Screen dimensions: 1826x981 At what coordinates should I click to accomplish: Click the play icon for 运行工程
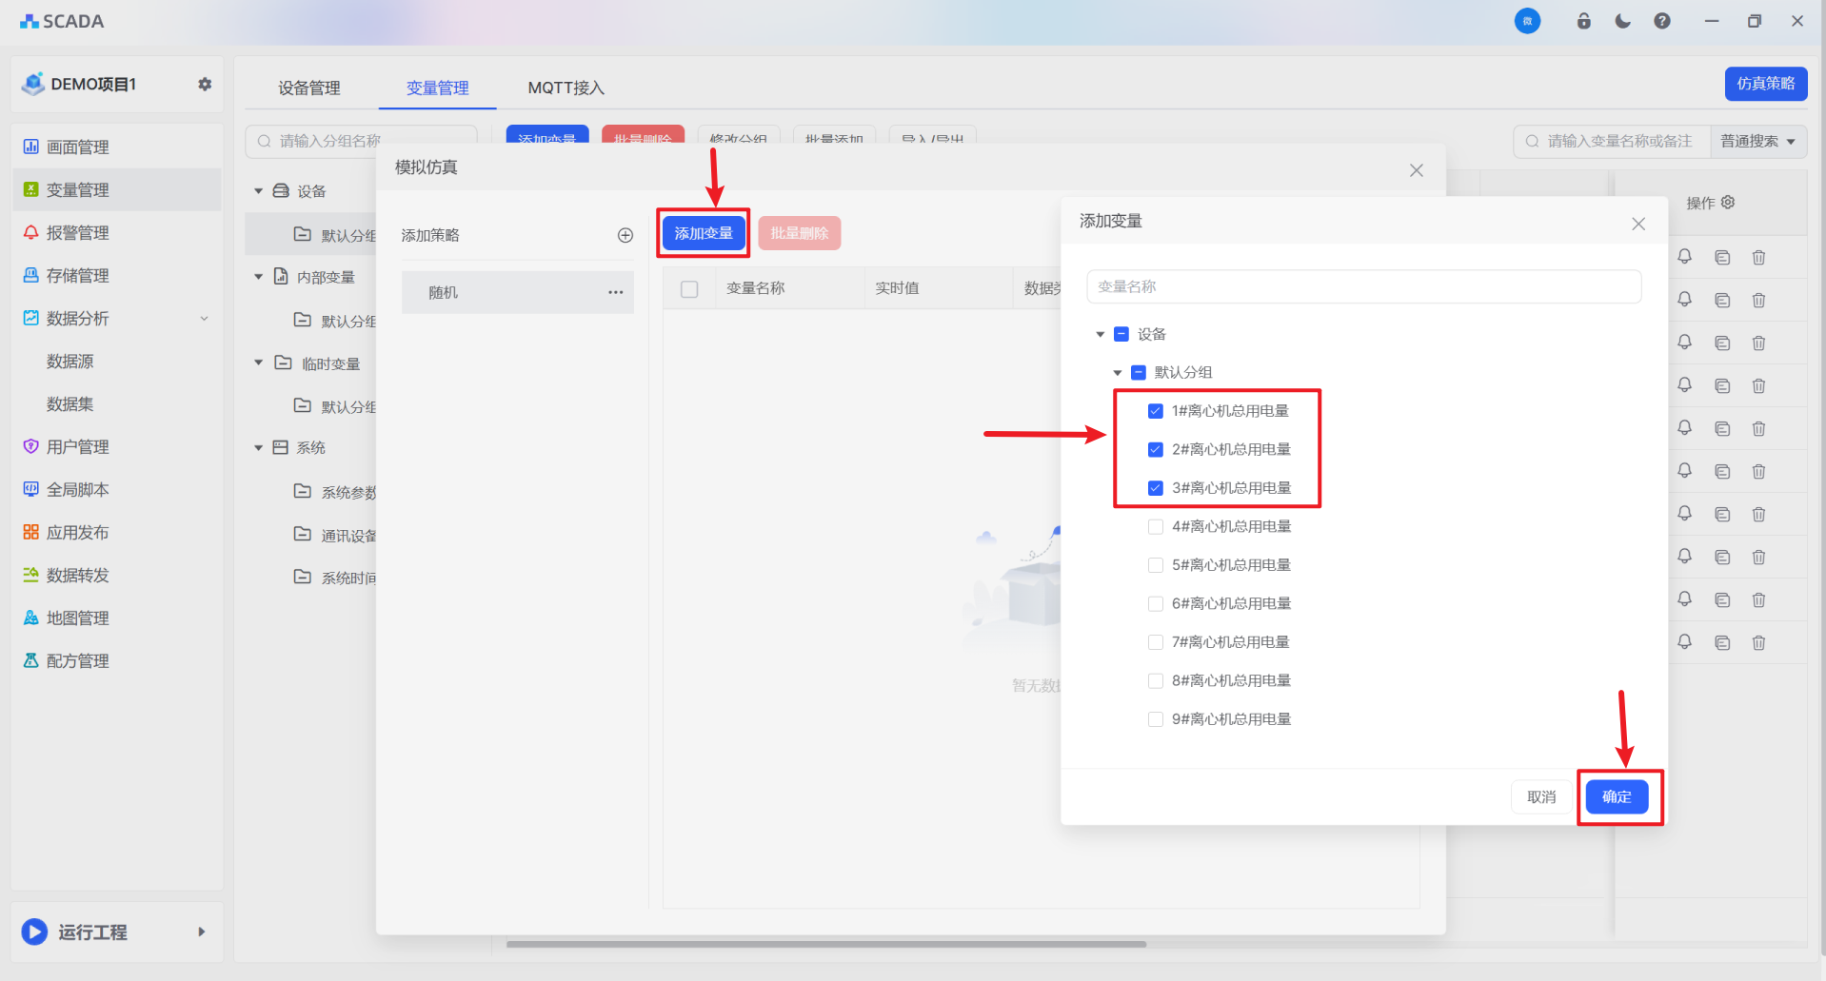pos(35,932)
